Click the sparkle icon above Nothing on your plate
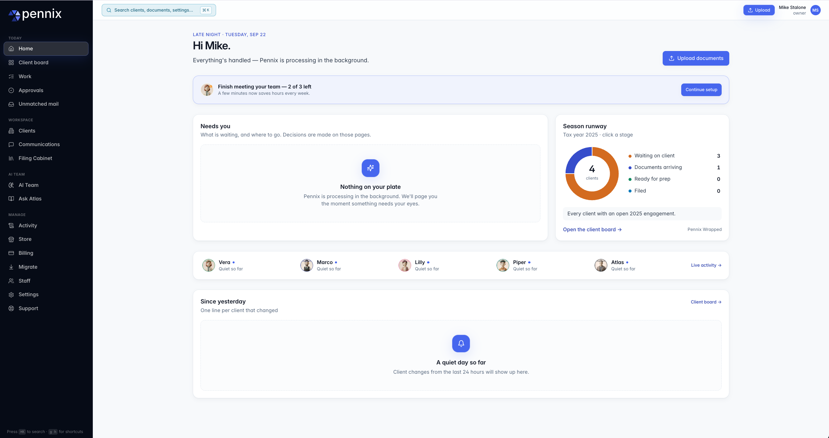This screenshot has height=438, width=829. (x=370, y=168)
